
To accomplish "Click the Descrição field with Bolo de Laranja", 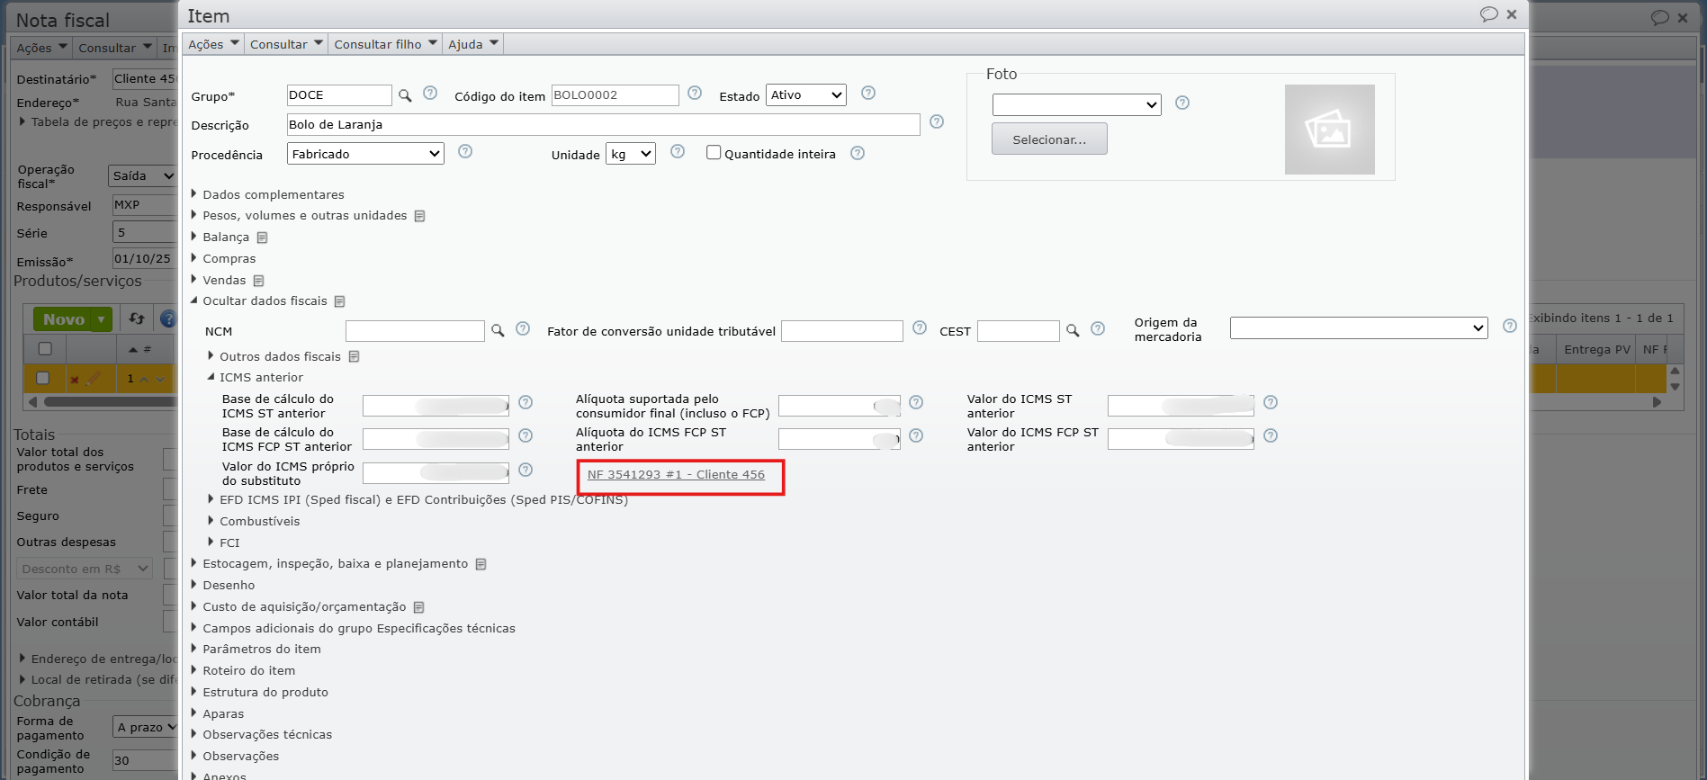I will (603, 124).
